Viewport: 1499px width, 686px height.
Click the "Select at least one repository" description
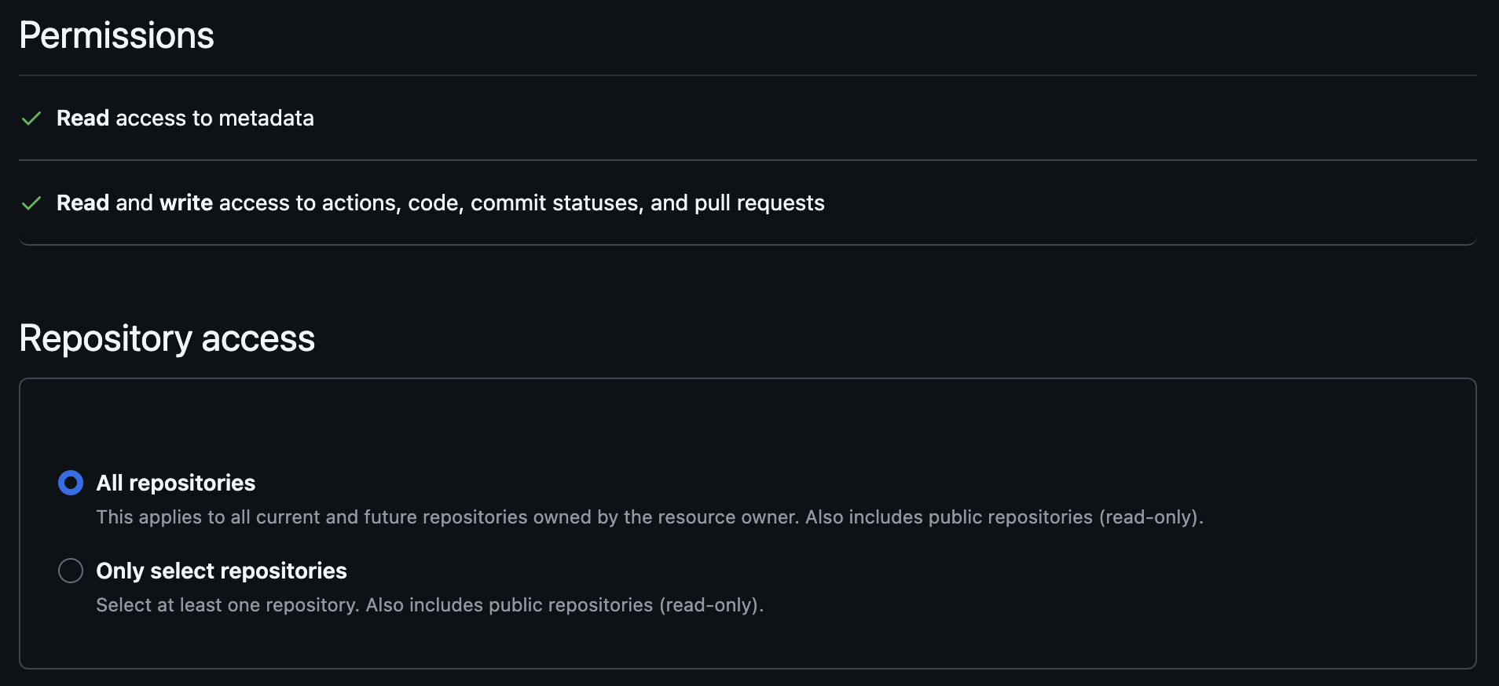click(x=227, y=605)
